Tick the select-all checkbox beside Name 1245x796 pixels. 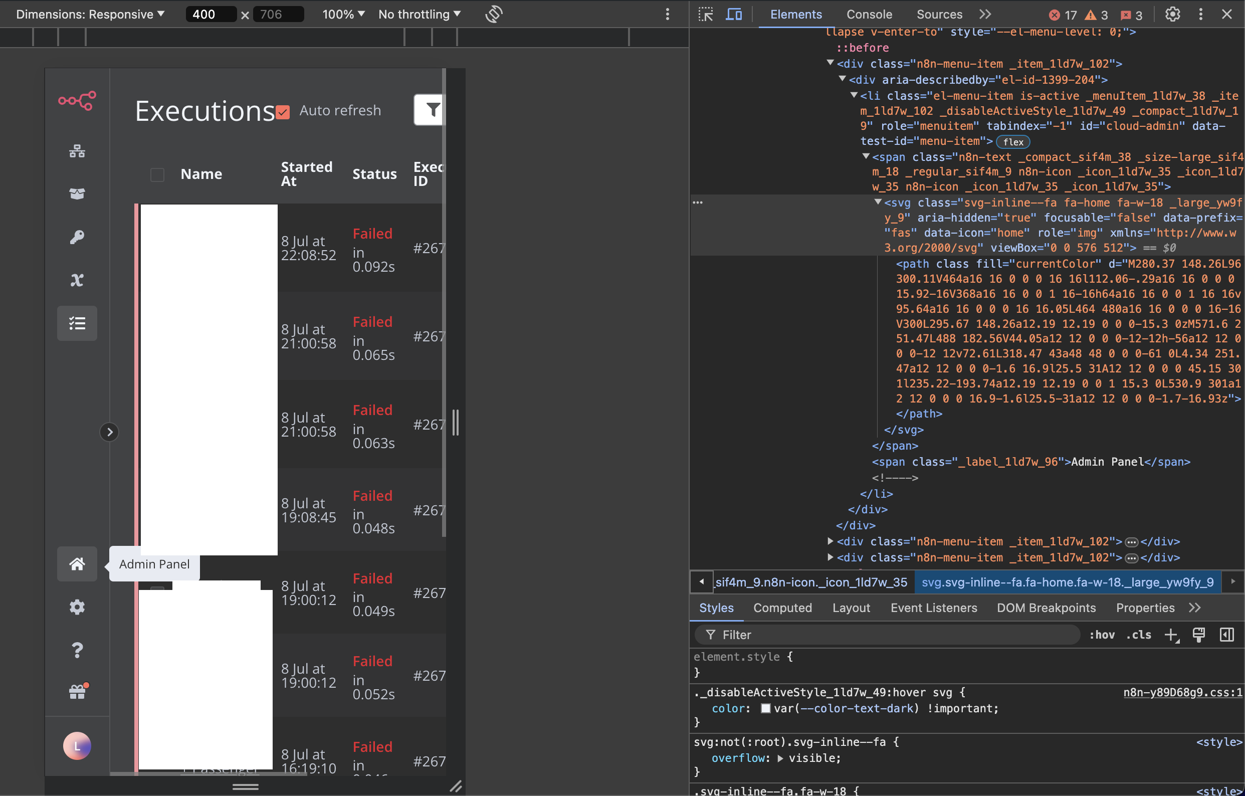tap(157, 175)
